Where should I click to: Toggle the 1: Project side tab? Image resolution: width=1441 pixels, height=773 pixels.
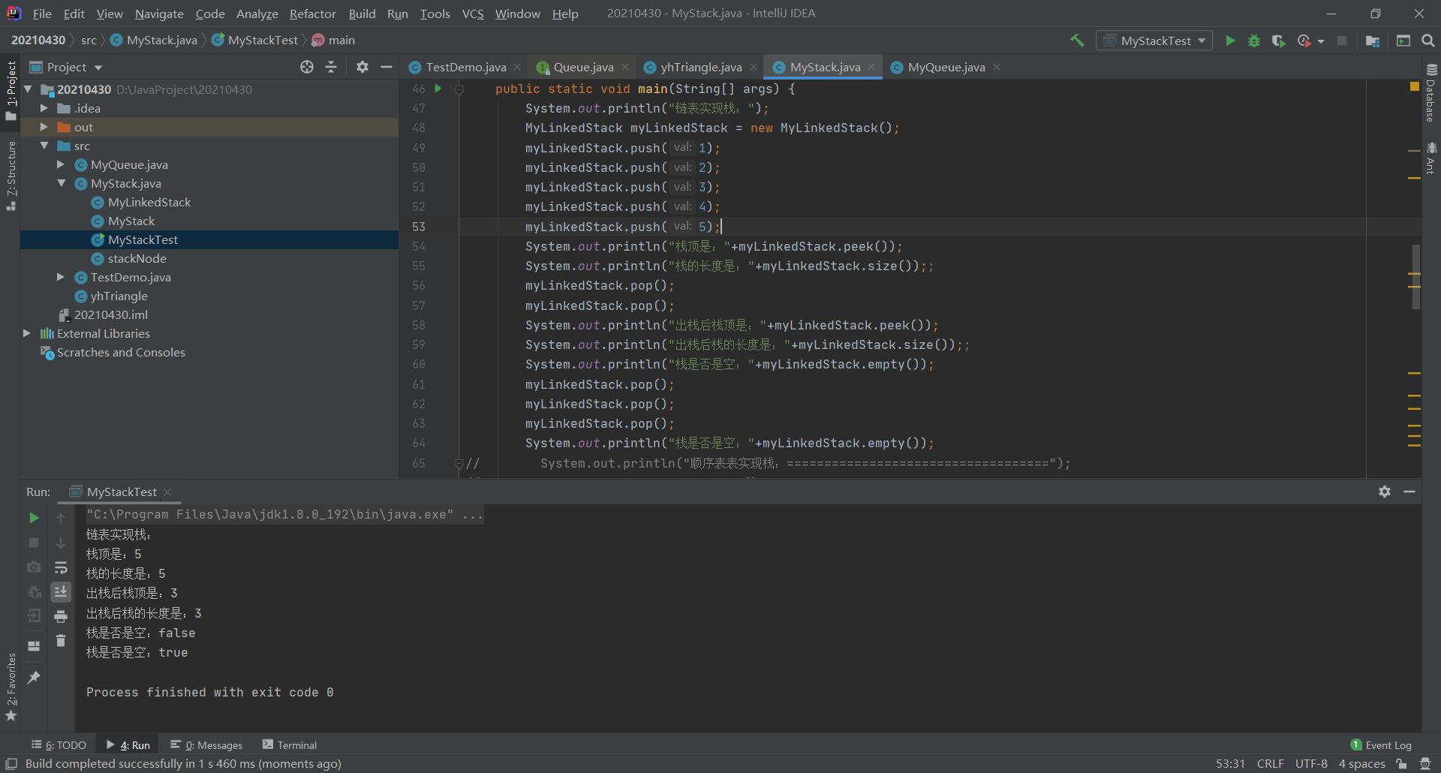click(x=11, y=90)
